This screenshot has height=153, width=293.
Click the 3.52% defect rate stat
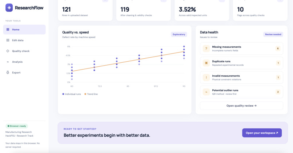187,9
